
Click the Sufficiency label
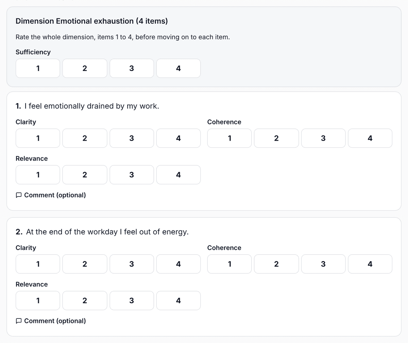33,52
